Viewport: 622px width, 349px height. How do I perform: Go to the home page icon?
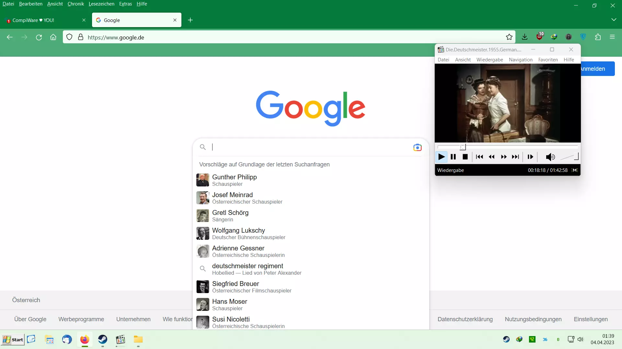click(53, 37)
